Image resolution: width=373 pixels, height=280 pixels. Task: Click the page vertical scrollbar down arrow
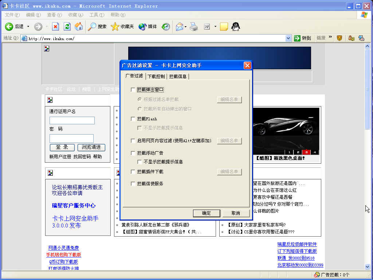(367, 267)
